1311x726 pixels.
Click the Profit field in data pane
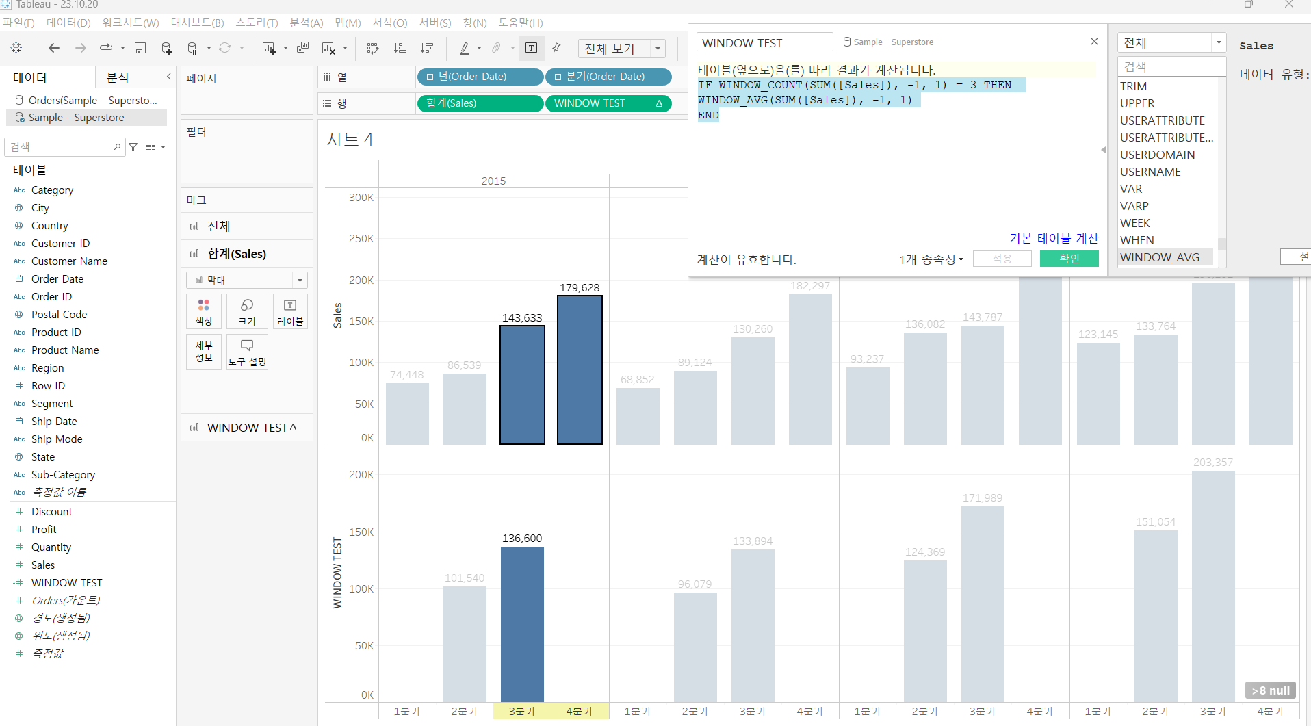coord(44,530)
